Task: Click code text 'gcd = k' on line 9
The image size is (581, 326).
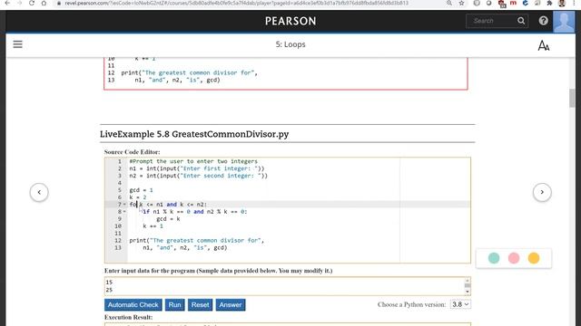Action: pyautogui.click(x=168, y=219)
